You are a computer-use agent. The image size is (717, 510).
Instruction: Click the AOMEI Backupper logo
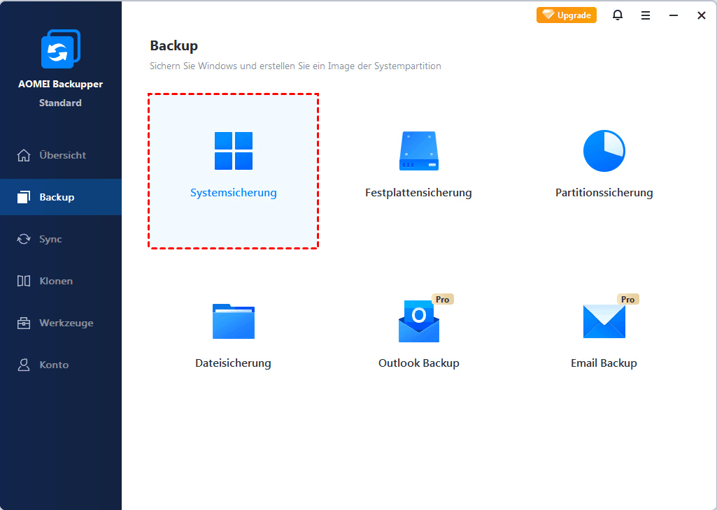(61, 49)
